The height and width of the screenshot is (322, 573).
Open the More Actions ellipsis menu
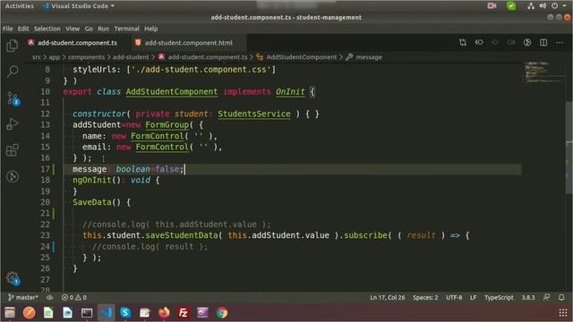[560, 43]
